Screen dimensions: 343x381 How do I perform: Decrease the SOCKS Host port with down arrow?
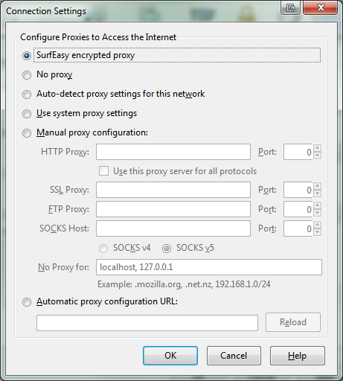pyautogui.click(x=318, y=232)
